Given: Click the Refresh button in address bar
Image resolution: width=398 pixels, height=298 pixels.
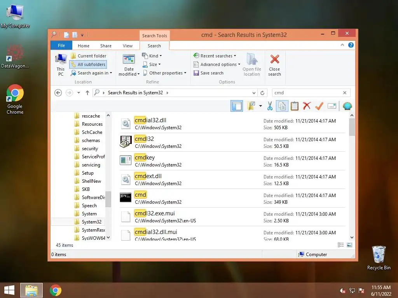Looking at the screenshot, I should 262,93.
